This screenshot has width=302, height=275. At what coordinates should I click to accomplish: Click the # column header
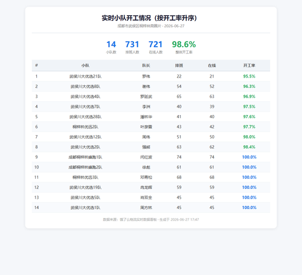36,65
